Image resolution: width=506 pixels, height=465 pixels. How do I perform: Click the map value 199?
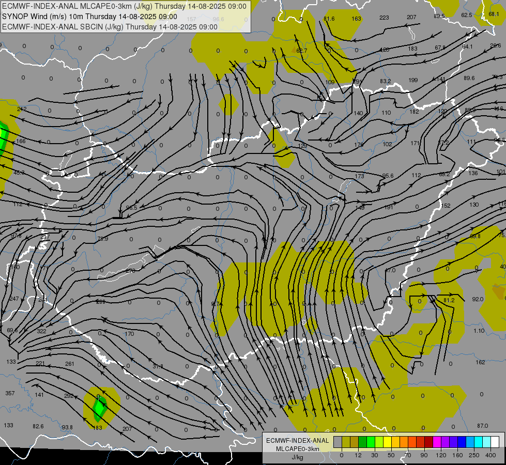point(413,80)
